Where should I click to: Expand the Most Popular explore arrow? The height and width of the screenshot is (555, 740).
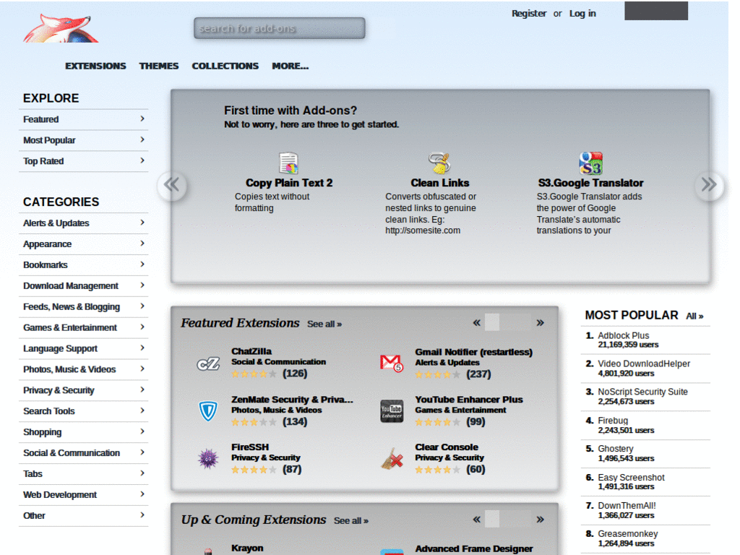[142, 139]
